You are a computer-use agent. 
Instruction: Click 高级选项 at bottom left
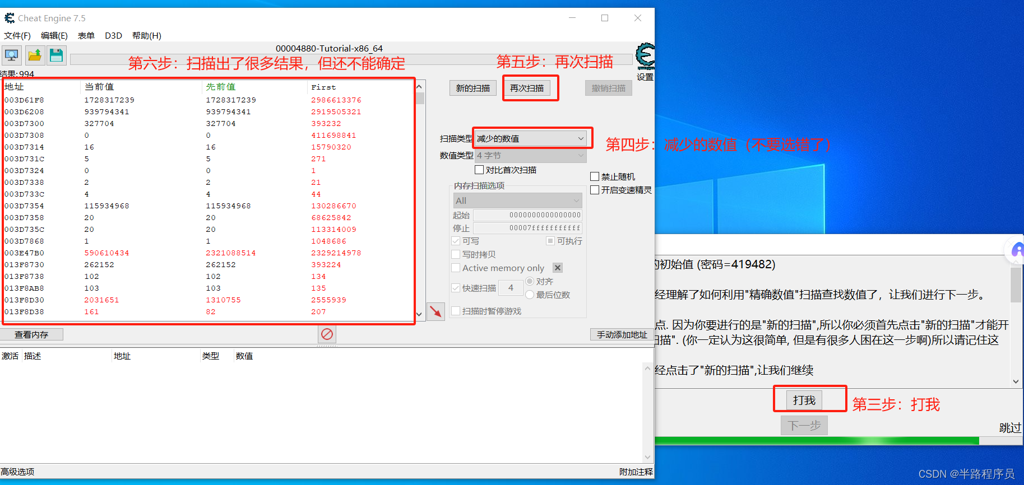[x=17, y=472]
